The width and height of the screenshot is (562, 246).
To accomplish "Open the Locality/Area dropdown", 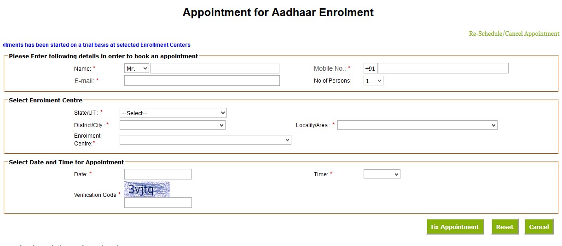I will 417,125.
